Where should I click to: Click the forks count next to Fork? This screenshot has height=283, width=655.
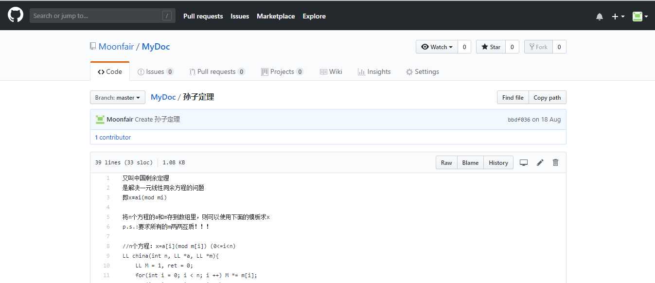(x=559, y=47)
